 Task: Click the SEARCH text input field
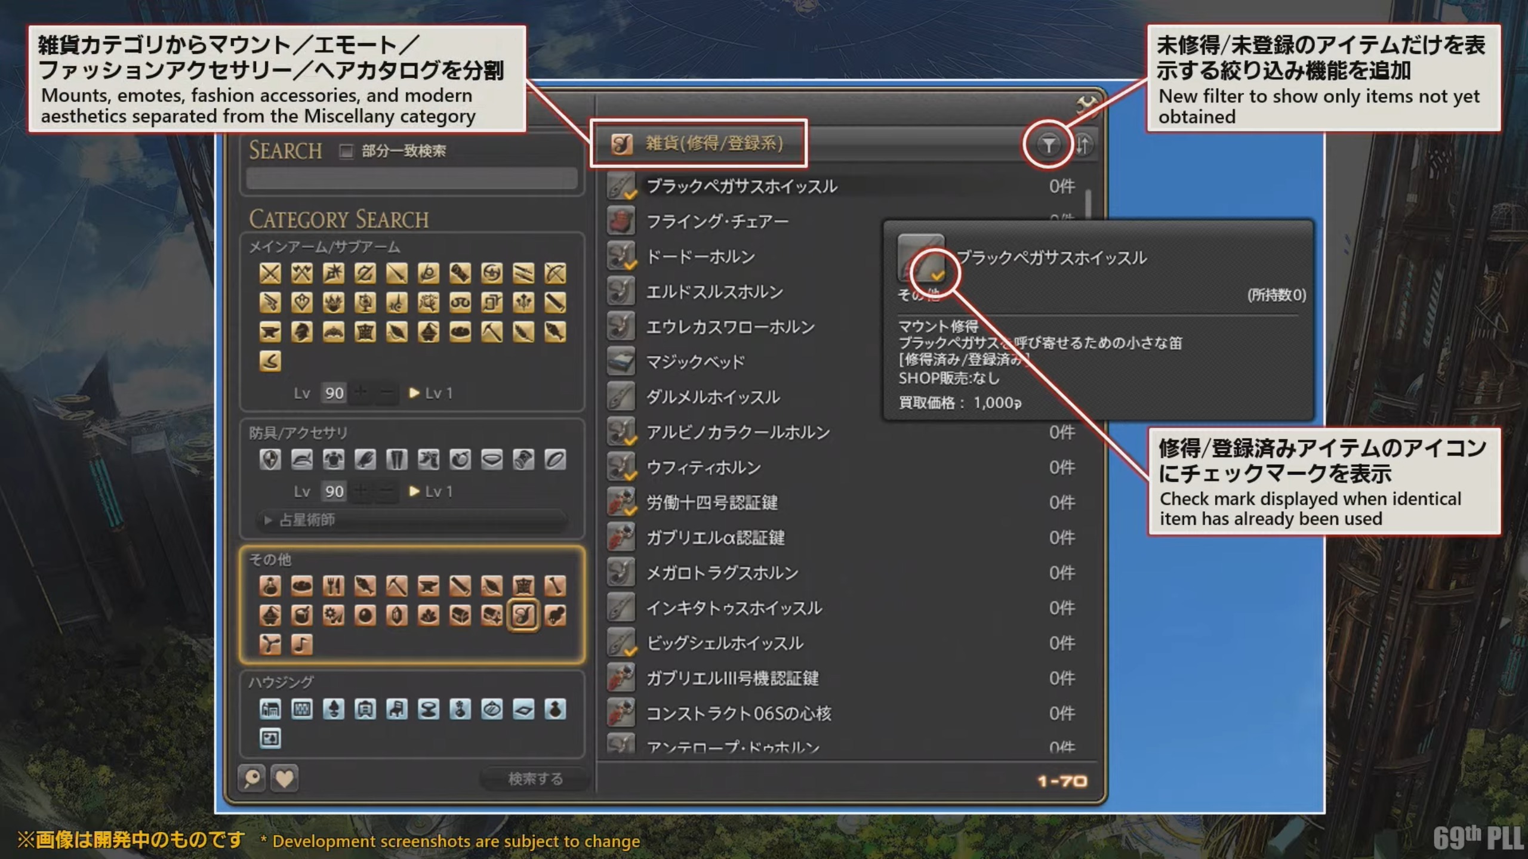[412, 179]
